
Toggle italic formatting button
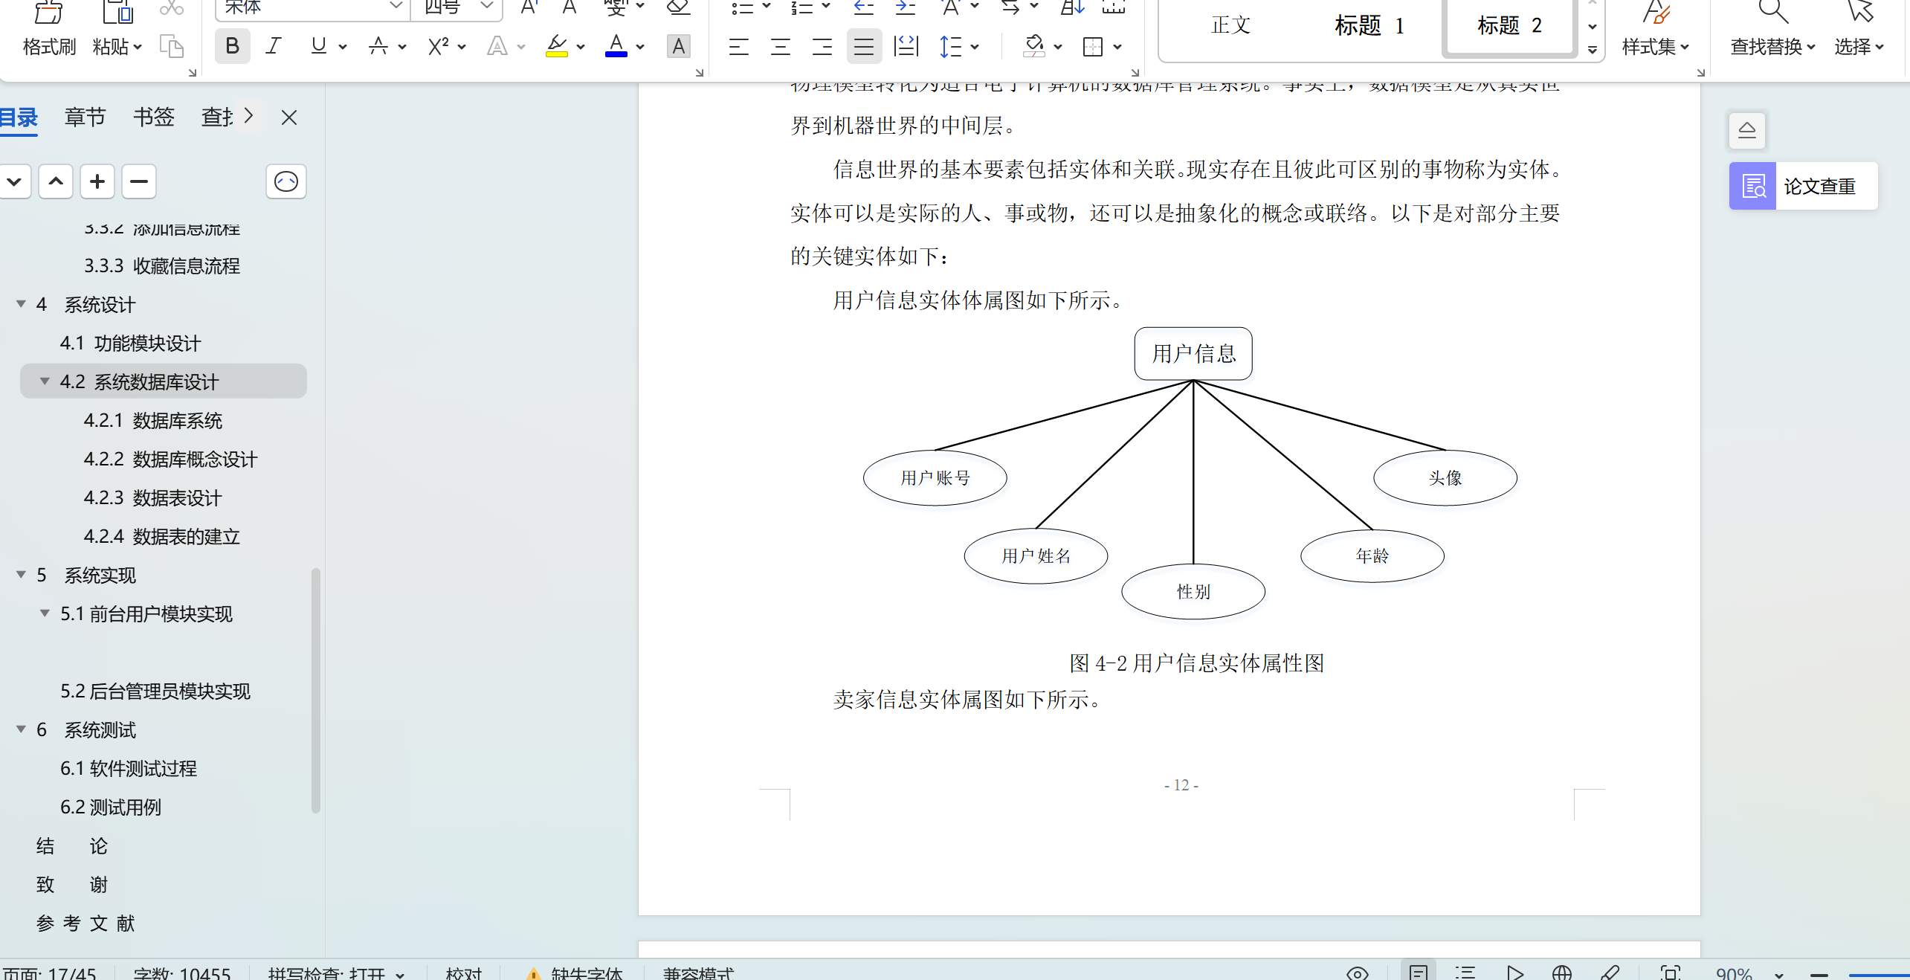pos(274,46)
